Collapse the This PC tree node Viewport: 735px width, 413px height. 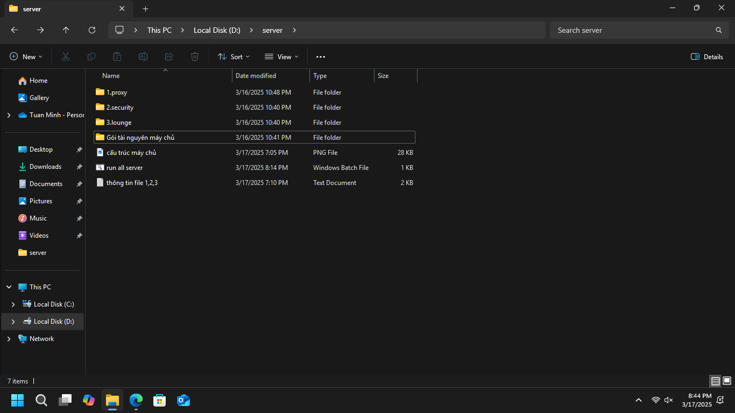[x=9, y=287]
